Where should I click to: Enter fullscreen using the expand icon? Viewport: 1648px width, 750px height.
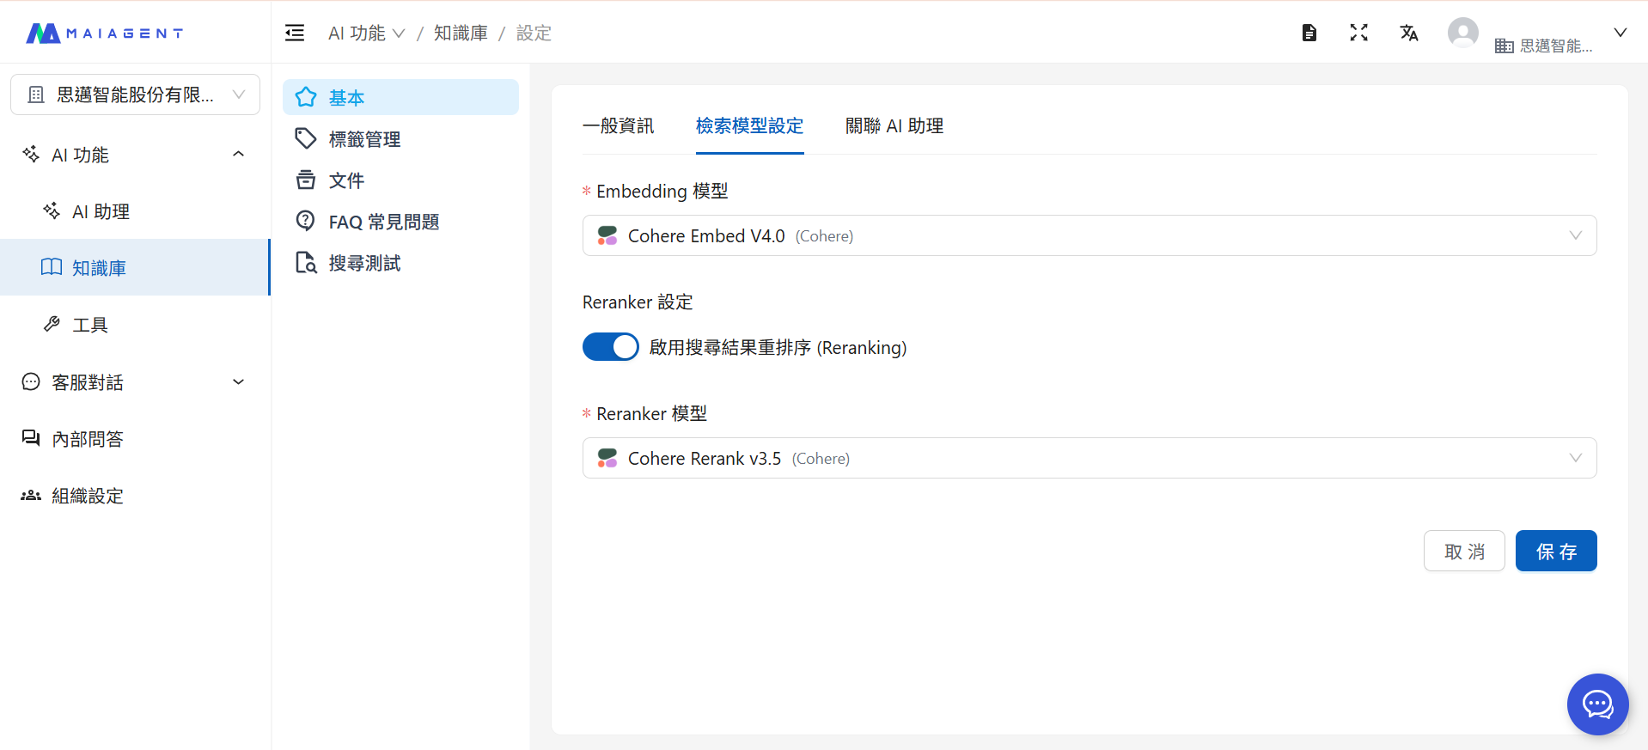pyautogui.click(x=1358, y=33)
